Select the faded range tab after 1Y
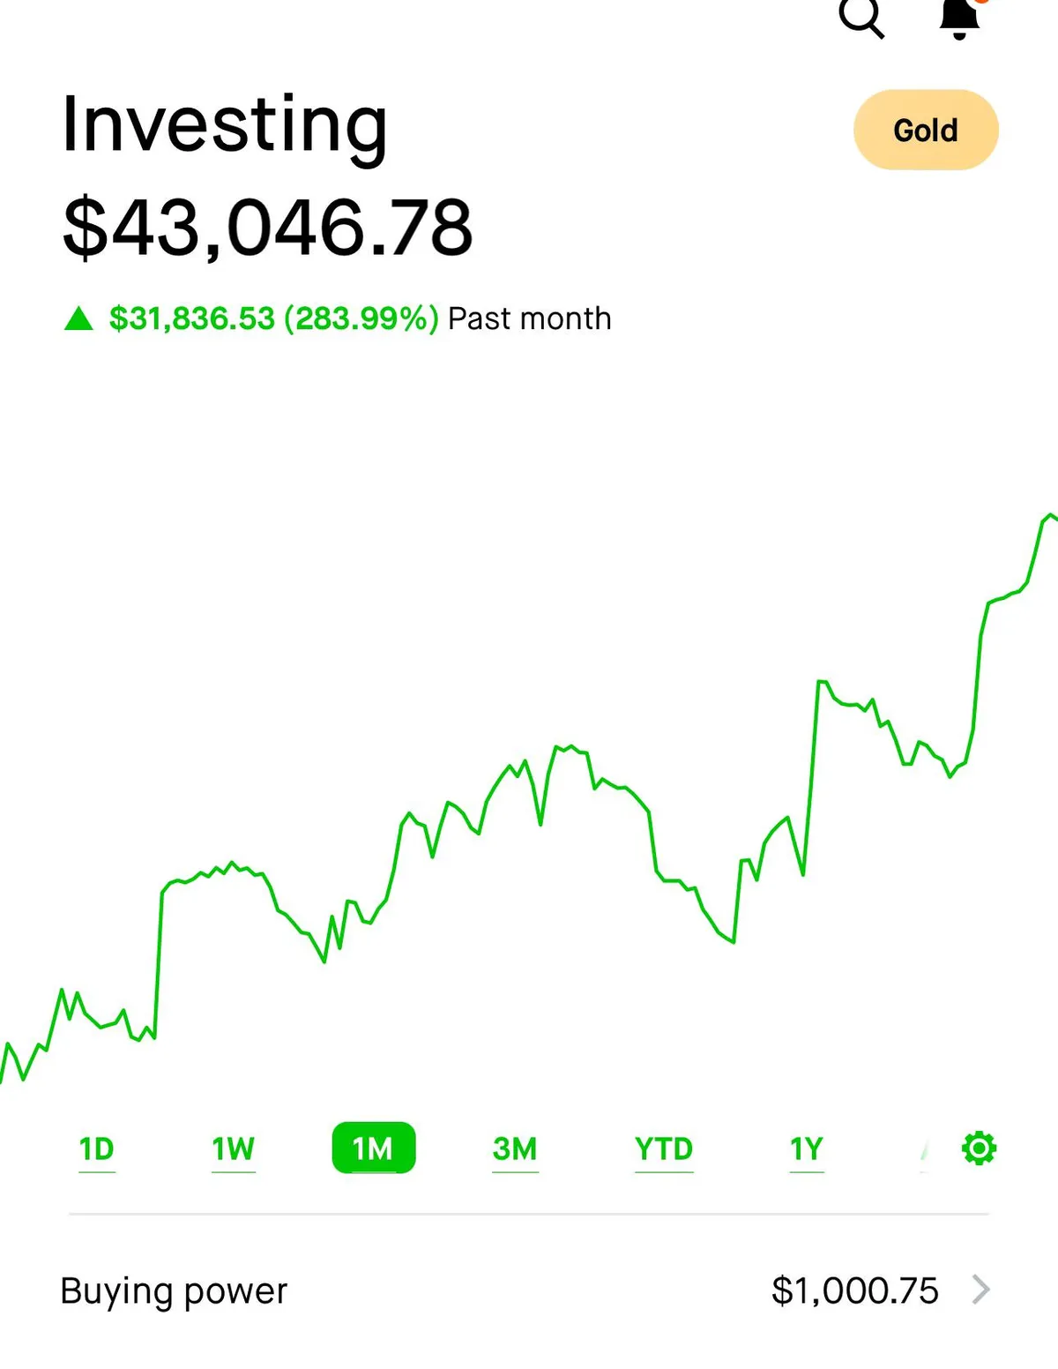 (924, 1150)
